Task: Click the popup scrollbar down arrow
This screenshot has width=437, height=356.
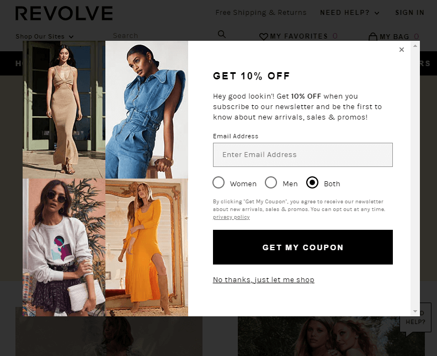Action: click(x=415, y=311)
